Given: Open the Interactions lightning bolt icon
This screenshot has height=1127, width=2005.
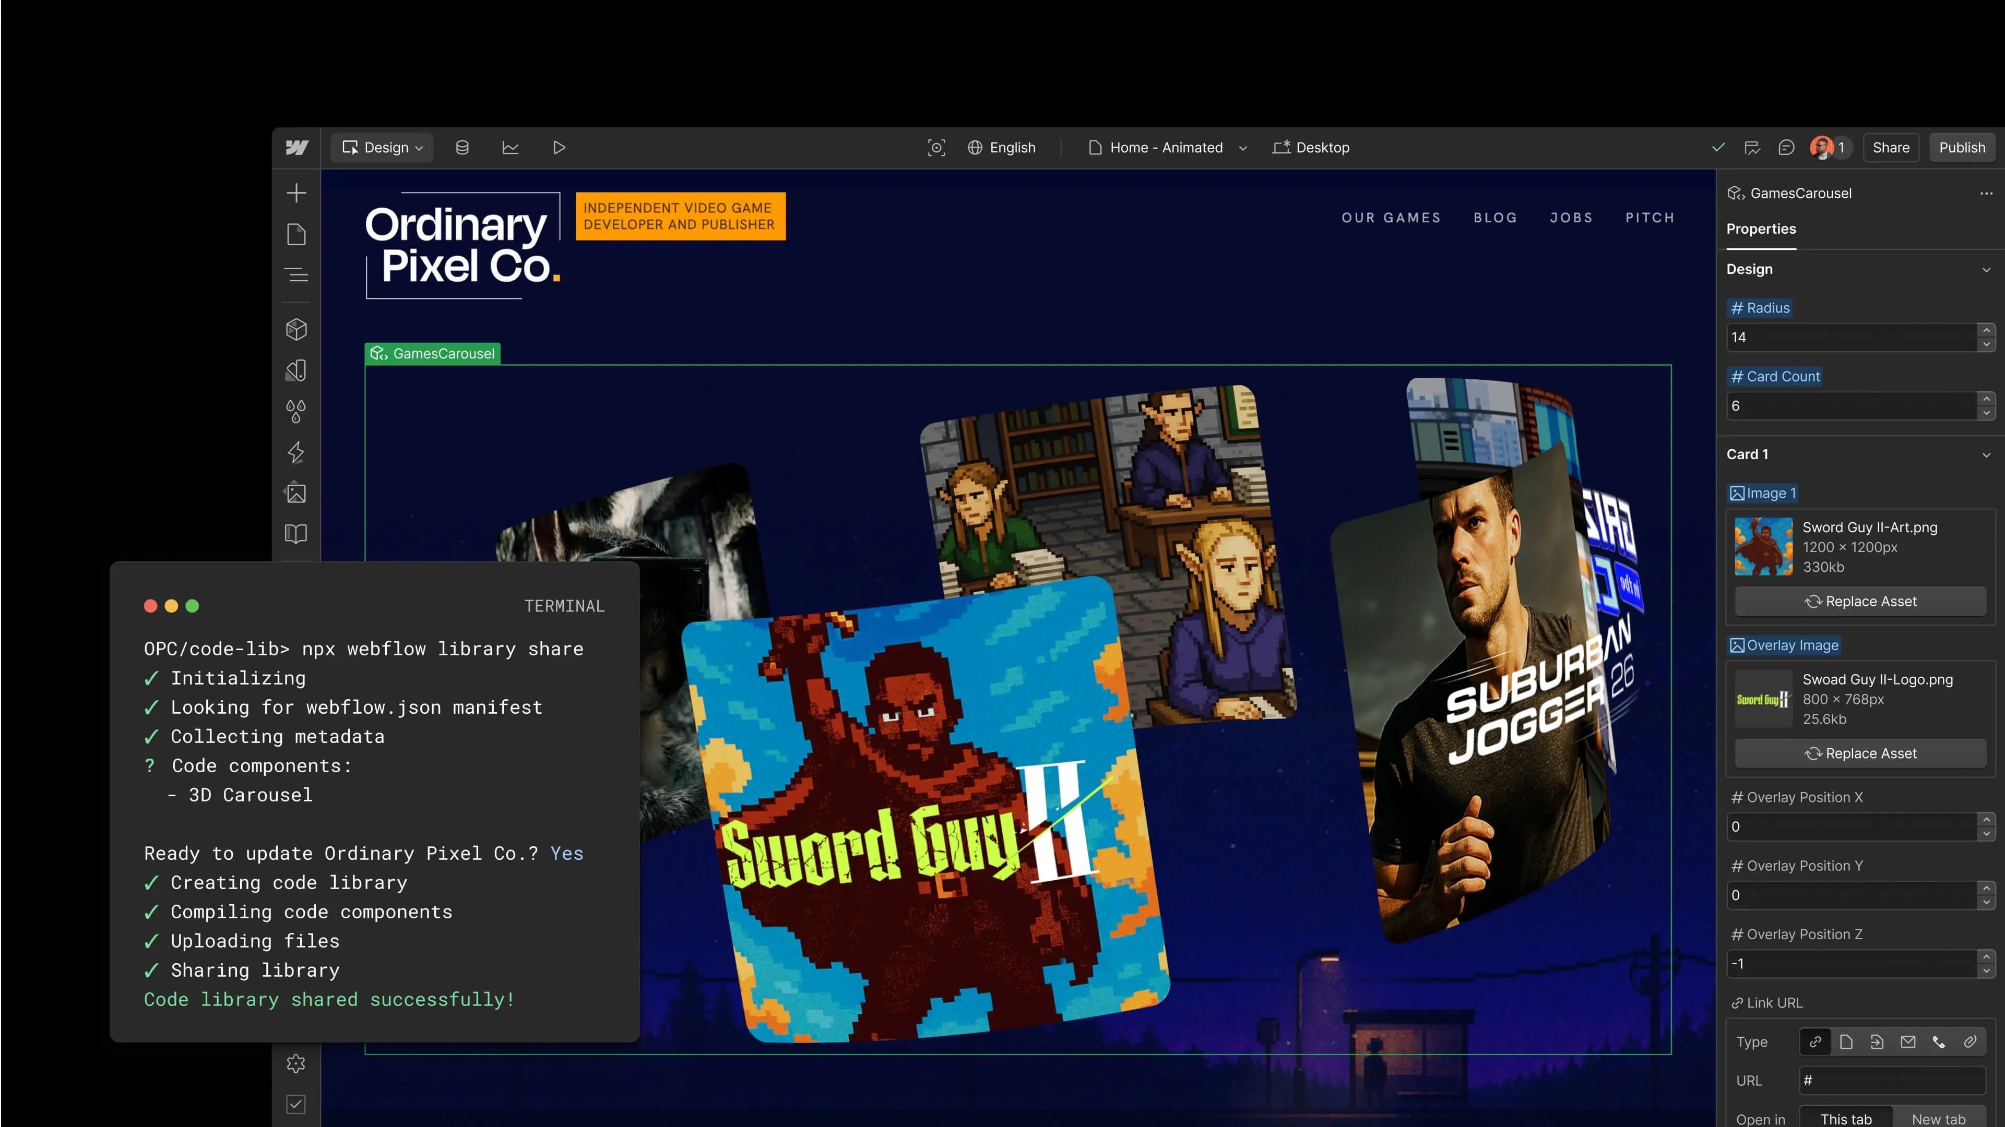Looking at the screenshot, I should (x=296, y=452).
